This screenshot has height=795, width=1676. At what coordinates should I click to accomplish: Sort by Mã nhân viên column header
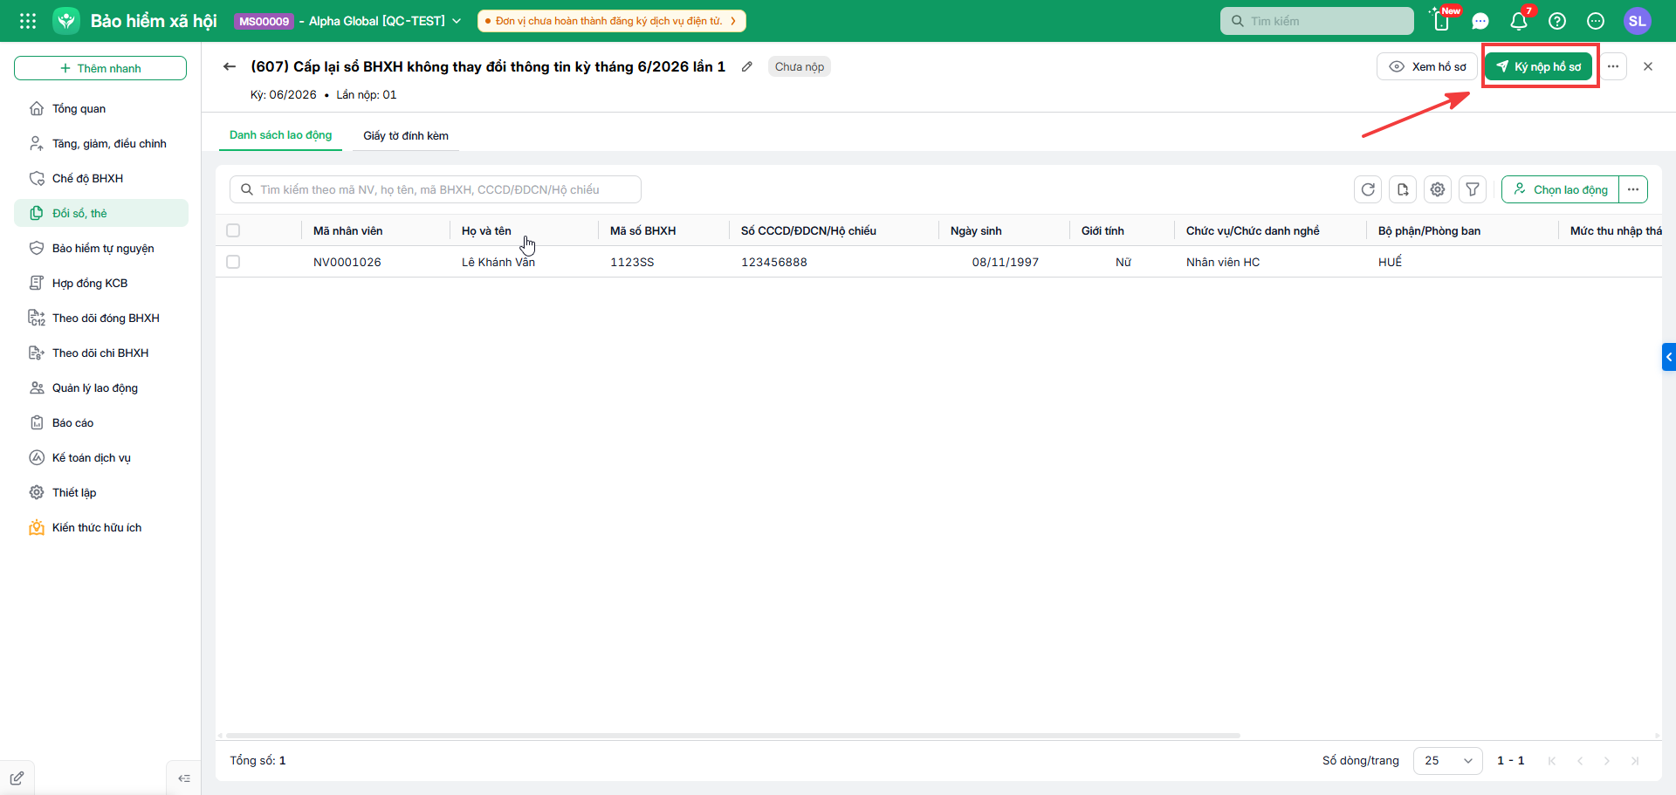pos(348,230)
